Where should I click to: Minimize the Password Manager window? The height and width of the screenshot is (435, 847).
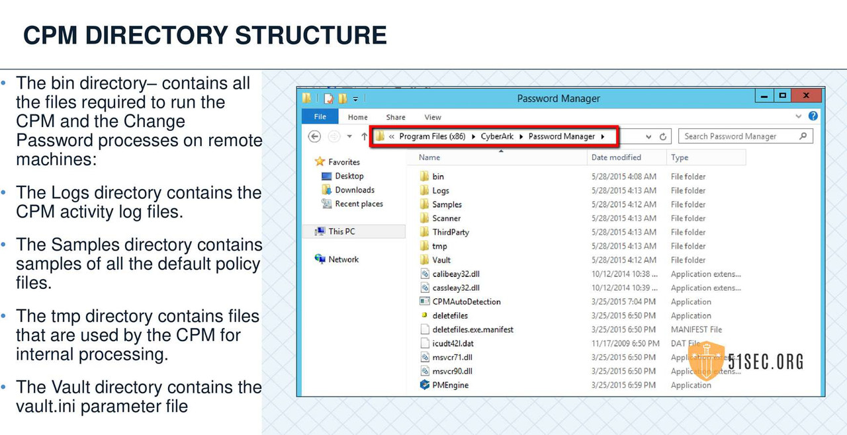pyautogui.click(x=765, y=96)
